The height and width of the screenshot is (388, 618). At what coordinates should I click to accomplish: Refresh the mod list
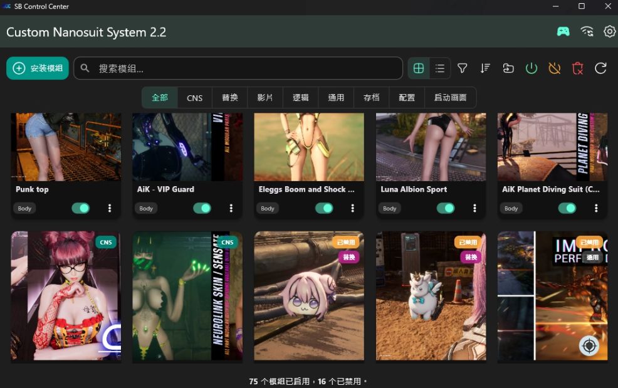[600, 68]
